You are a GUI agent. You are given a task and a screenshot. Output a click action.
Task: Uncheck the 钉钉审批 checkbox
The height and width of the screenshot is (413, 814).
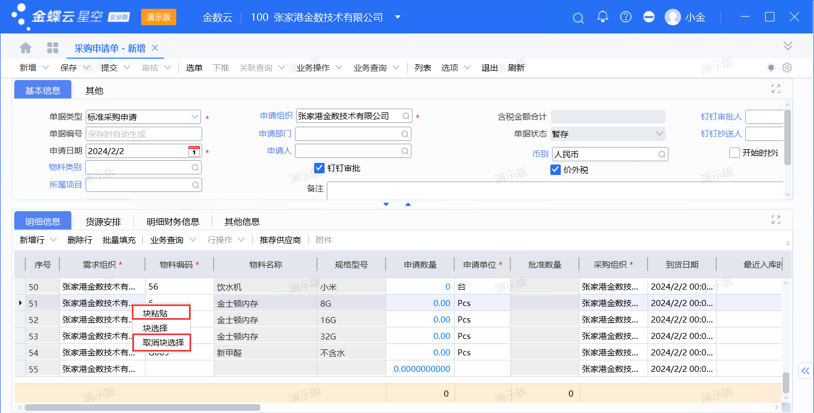pyautogui.click(x=319, y=168)
